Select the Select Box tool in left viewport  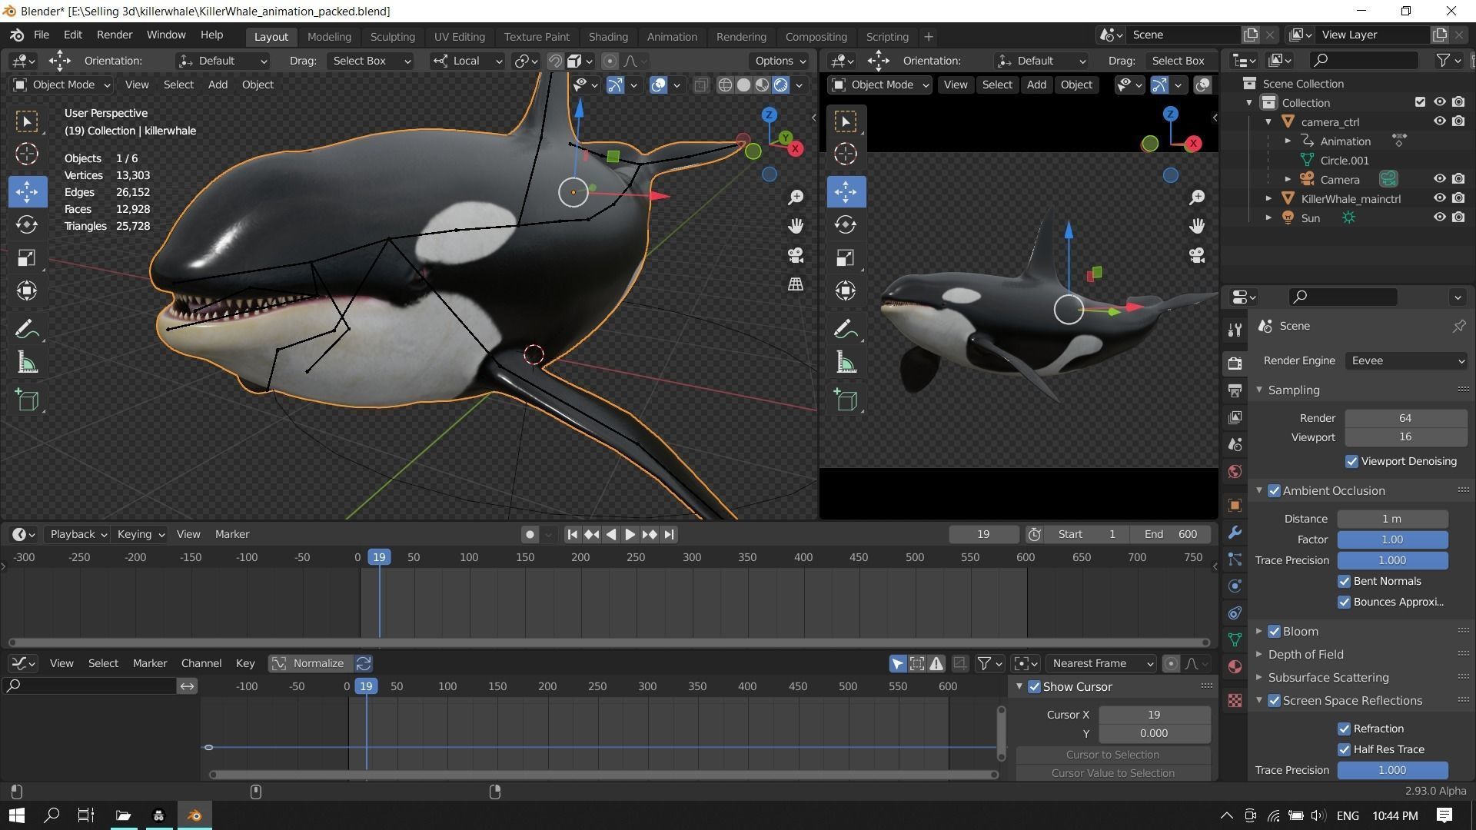coord(27,121)
